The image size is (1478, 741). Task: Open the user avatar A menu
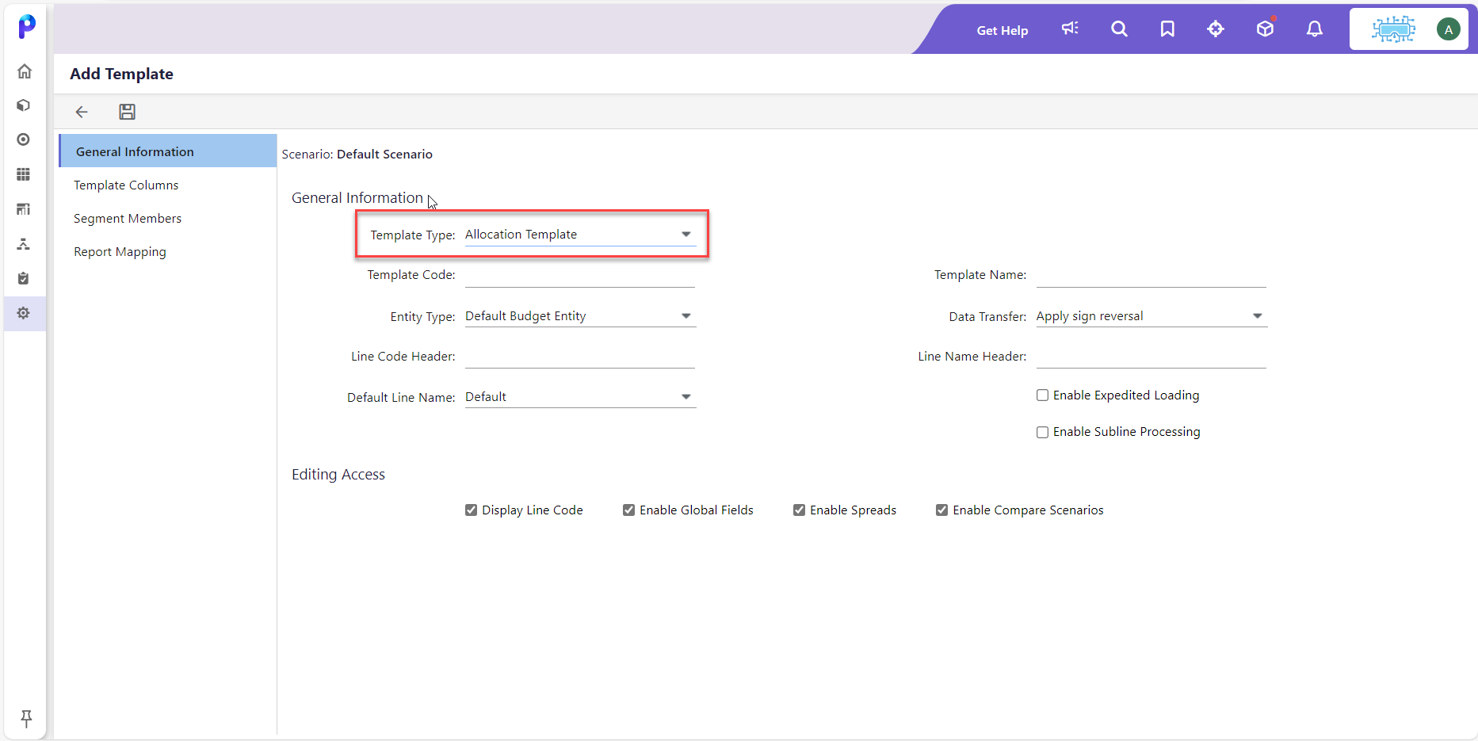1448,29
